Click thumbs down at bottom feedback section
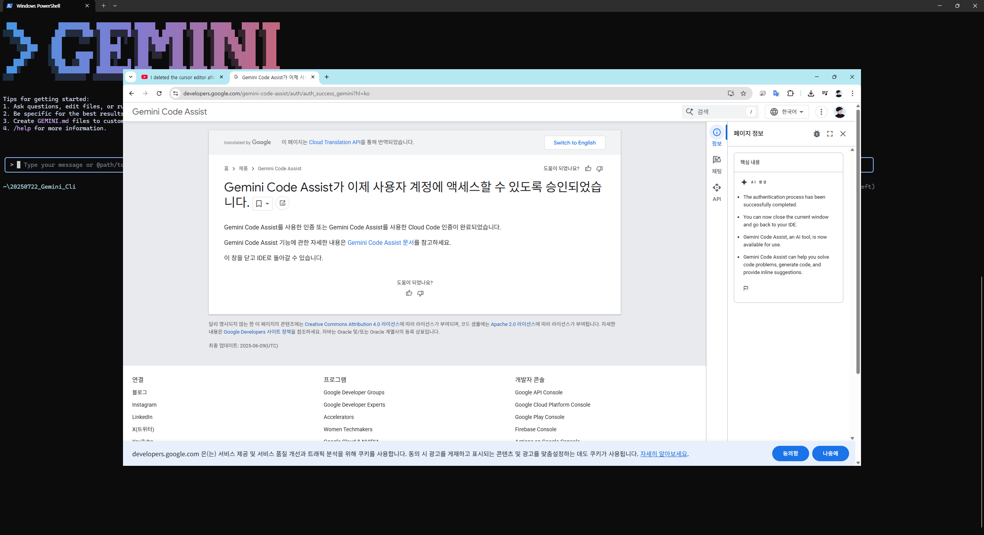The image size is (984, 535). 421,293
